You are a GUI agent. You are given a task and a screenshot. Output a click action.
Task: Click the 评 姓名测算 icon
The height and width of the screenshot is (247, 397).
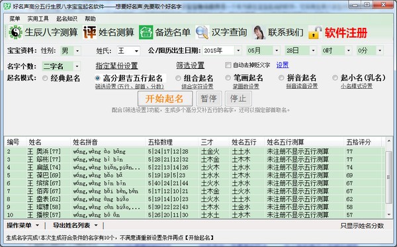coord(89,32)
